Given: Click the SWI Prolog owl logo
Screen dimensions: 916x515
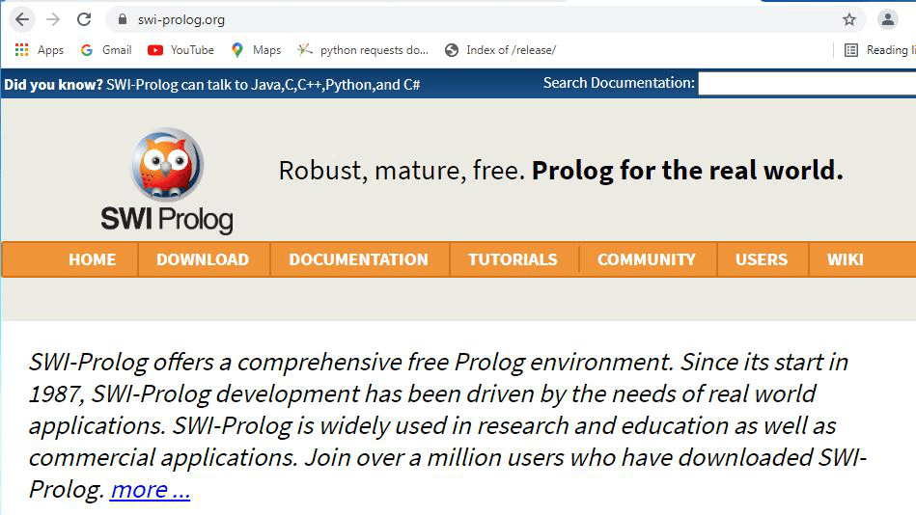Looking at the screenshot, I should click(x=167, y=181).
